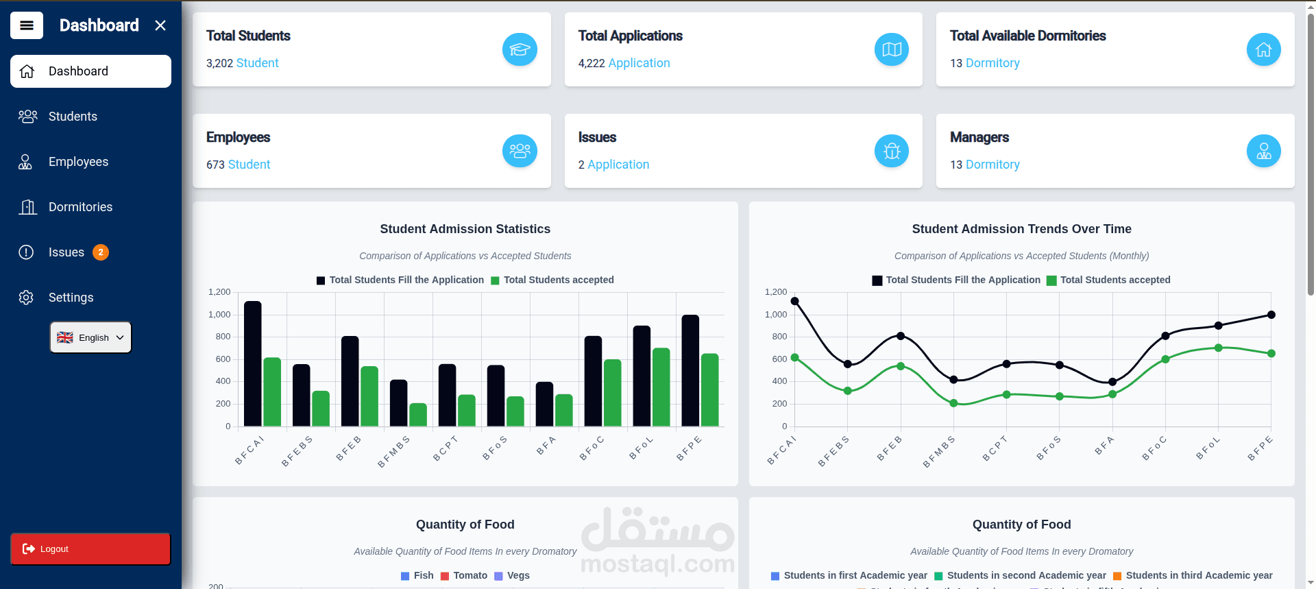Close the sidebar with the X icon
1316x589 pixels.
coord(160,25)
